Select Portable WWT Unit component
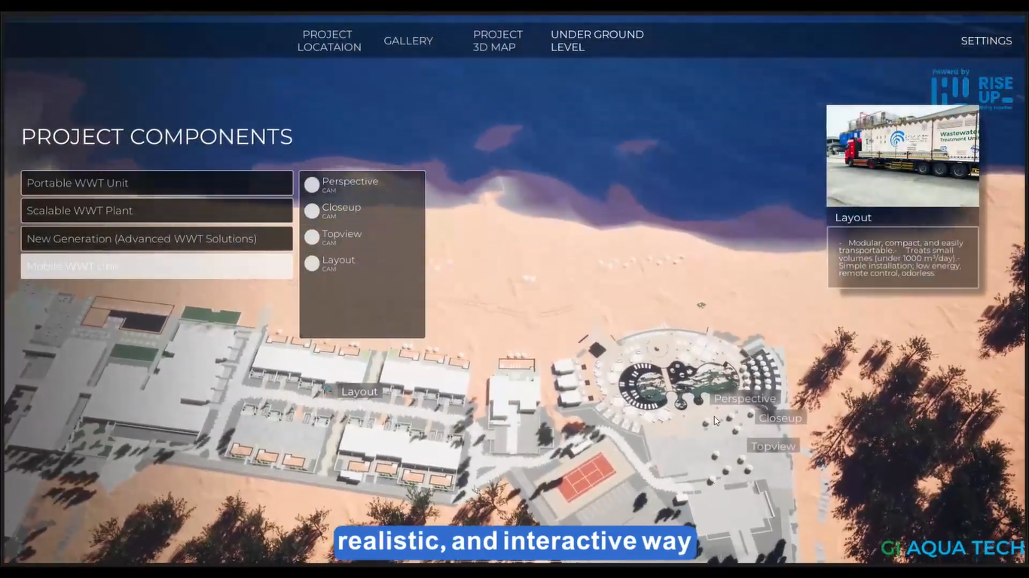The width and height of the screenshot is (1029, 578). click(x=157, y=183)
